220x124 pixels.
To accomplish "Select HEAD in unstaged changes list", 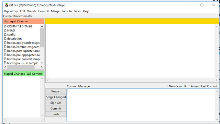I will click(11, 30).
